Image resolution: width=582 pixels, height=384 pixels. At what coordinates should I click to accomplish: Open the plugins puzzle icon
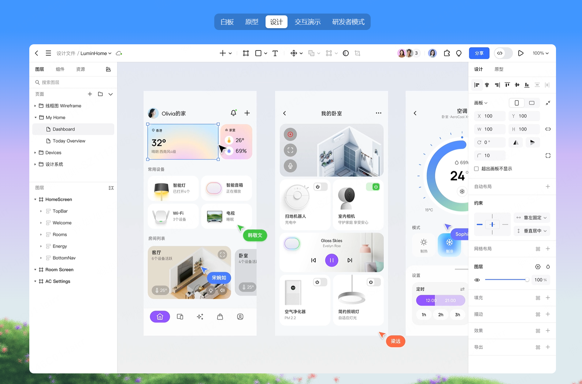447,53
